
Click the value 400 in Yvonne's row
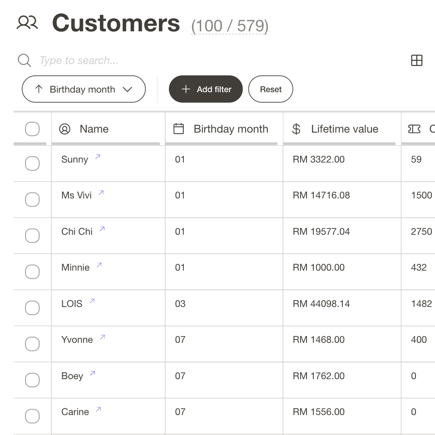pyautogui.click(x=419, y=340)
